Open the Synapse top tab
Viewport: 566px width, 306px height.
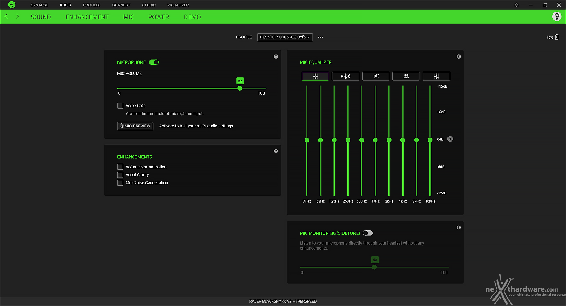tap(39, 5)
